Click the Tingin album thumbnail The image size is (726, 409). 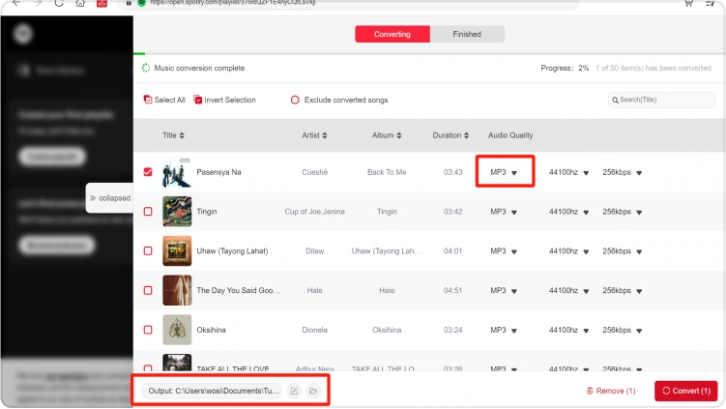coord(177,211)
